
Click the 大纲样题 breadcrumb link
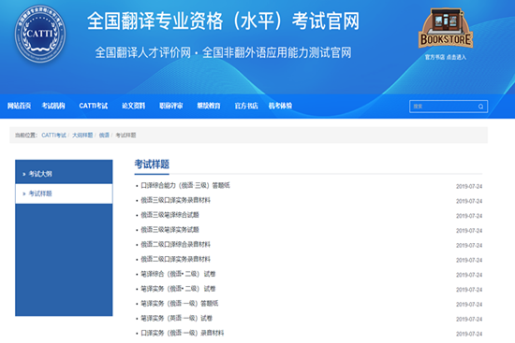pyautogui.click(x=82, y=136)
